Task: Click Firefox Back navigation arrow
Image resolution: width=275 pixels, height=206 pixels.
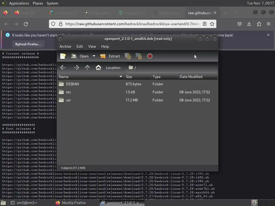Action: coord(6,24)
